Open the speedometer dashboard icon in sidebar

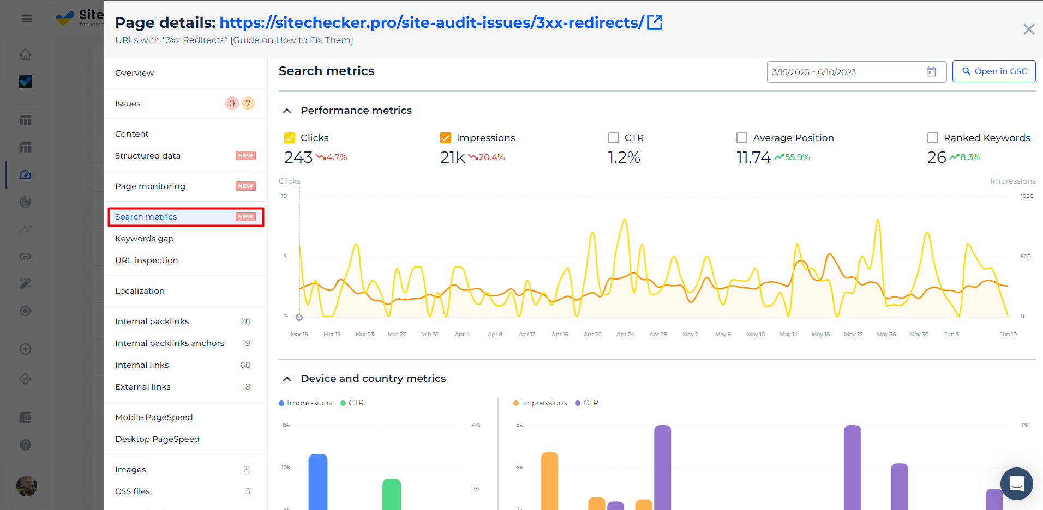coord(26,175)
